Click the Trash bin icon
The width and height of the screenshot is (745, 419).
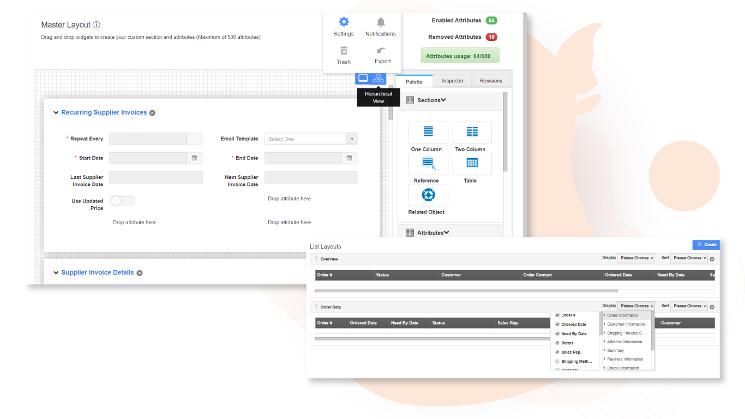[344, 51]
